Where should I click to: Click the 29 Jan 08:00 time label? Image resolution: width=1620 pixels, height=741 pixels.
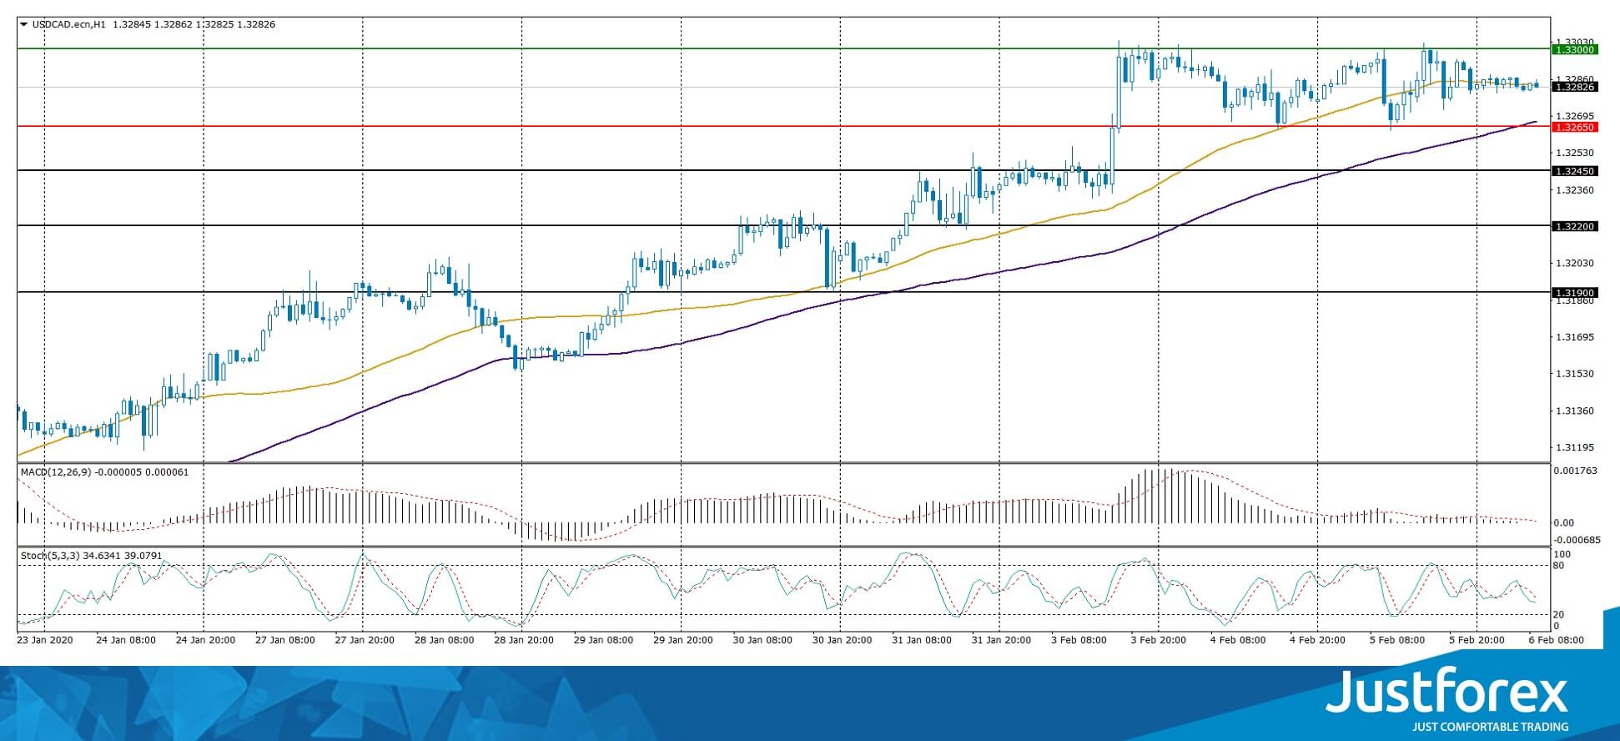(x=604, y=640)
